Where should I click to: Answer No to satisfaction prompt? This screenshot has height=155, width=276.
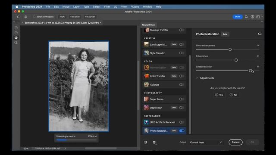[233, 95]
